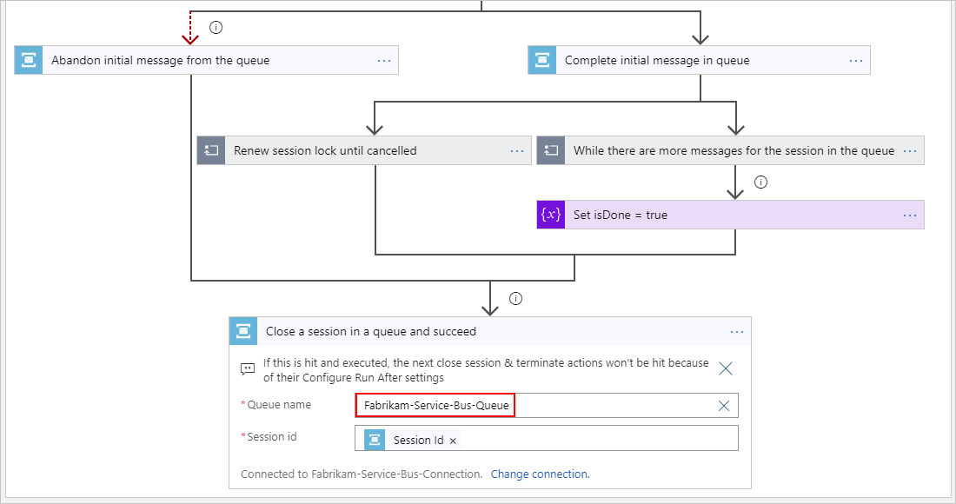Open ellipsis menu for Abandon initial message
Viewport: 956px width, 504px height.
click(385, 60)
